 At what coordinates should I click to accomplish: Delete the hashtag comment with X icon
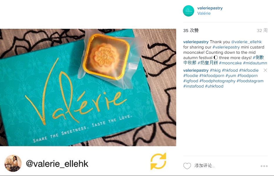coord(265,70)
